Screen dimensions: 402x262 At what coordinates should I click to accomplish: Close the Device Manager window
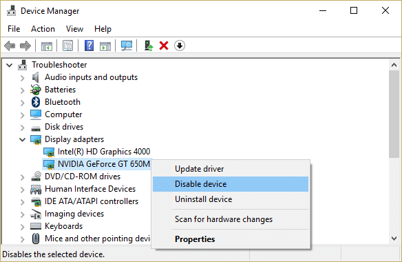point(385,10)
